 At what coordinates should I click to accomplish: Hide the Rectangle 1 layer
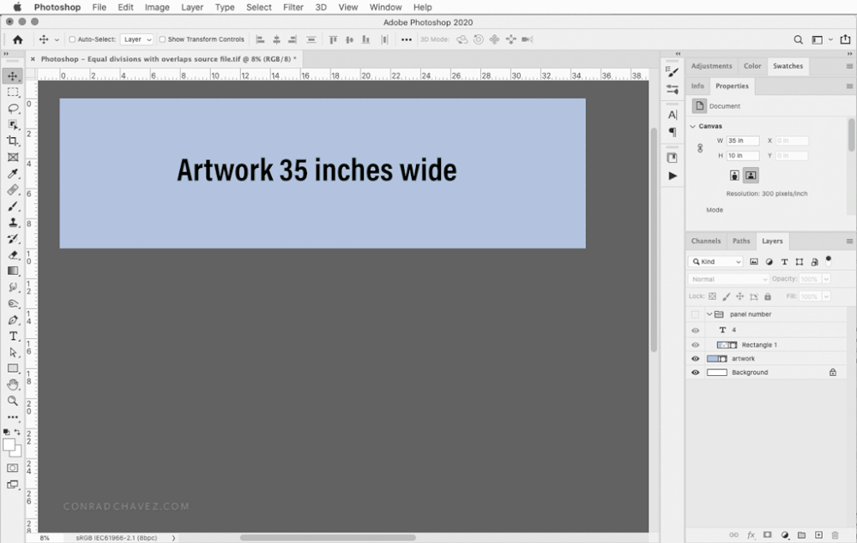[x=695, y=345]
